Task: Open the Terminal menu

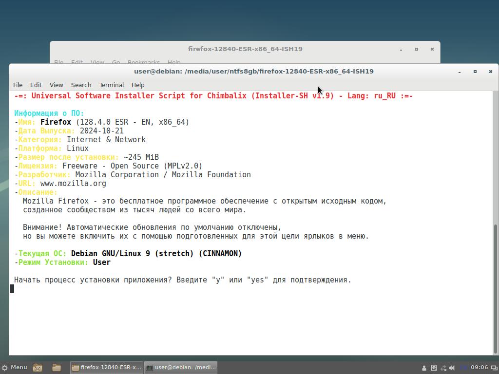Action: (112, 85)
